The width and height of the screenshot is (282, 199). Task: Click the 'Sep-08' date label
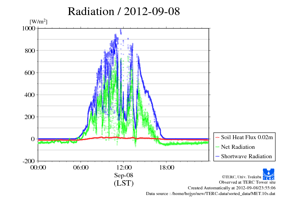(x=124, y=175)
